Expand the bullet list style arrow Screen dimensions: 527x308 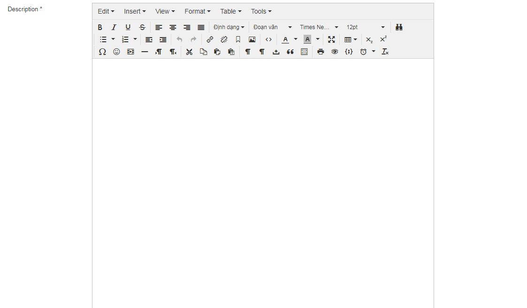coord(113,39)
